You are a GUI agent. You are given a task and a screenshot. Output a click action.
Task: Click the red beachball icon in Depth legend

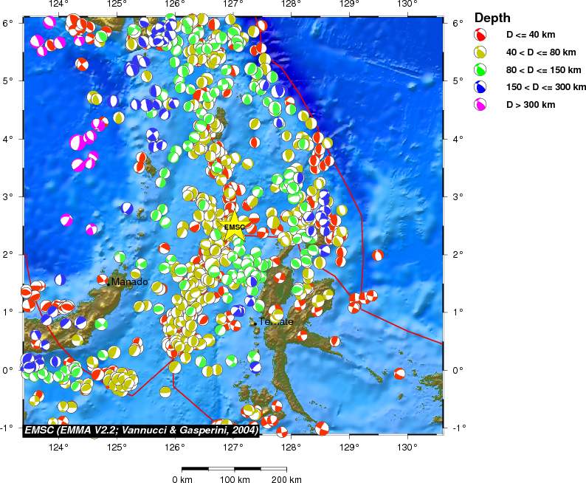(x=480, y=35)
